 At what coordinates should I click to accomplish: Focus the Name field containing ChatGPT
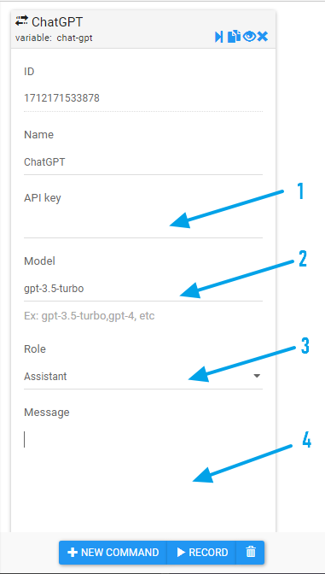pyautogui.click(x=143, y=161)
